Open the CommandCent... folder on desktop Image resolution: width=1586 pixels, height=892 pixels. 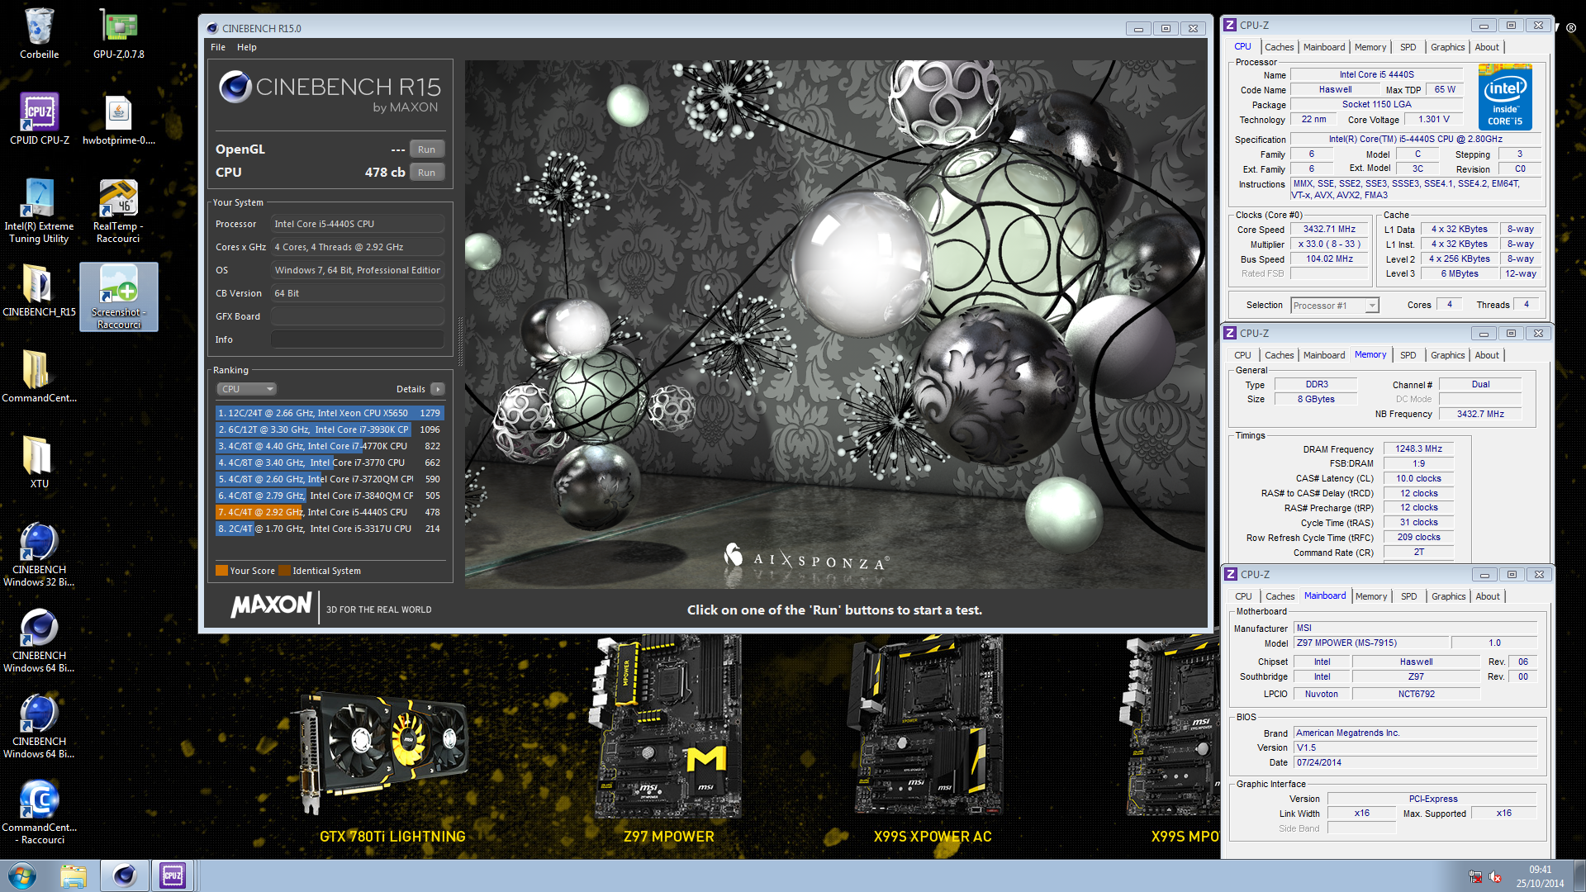[39, 377]
